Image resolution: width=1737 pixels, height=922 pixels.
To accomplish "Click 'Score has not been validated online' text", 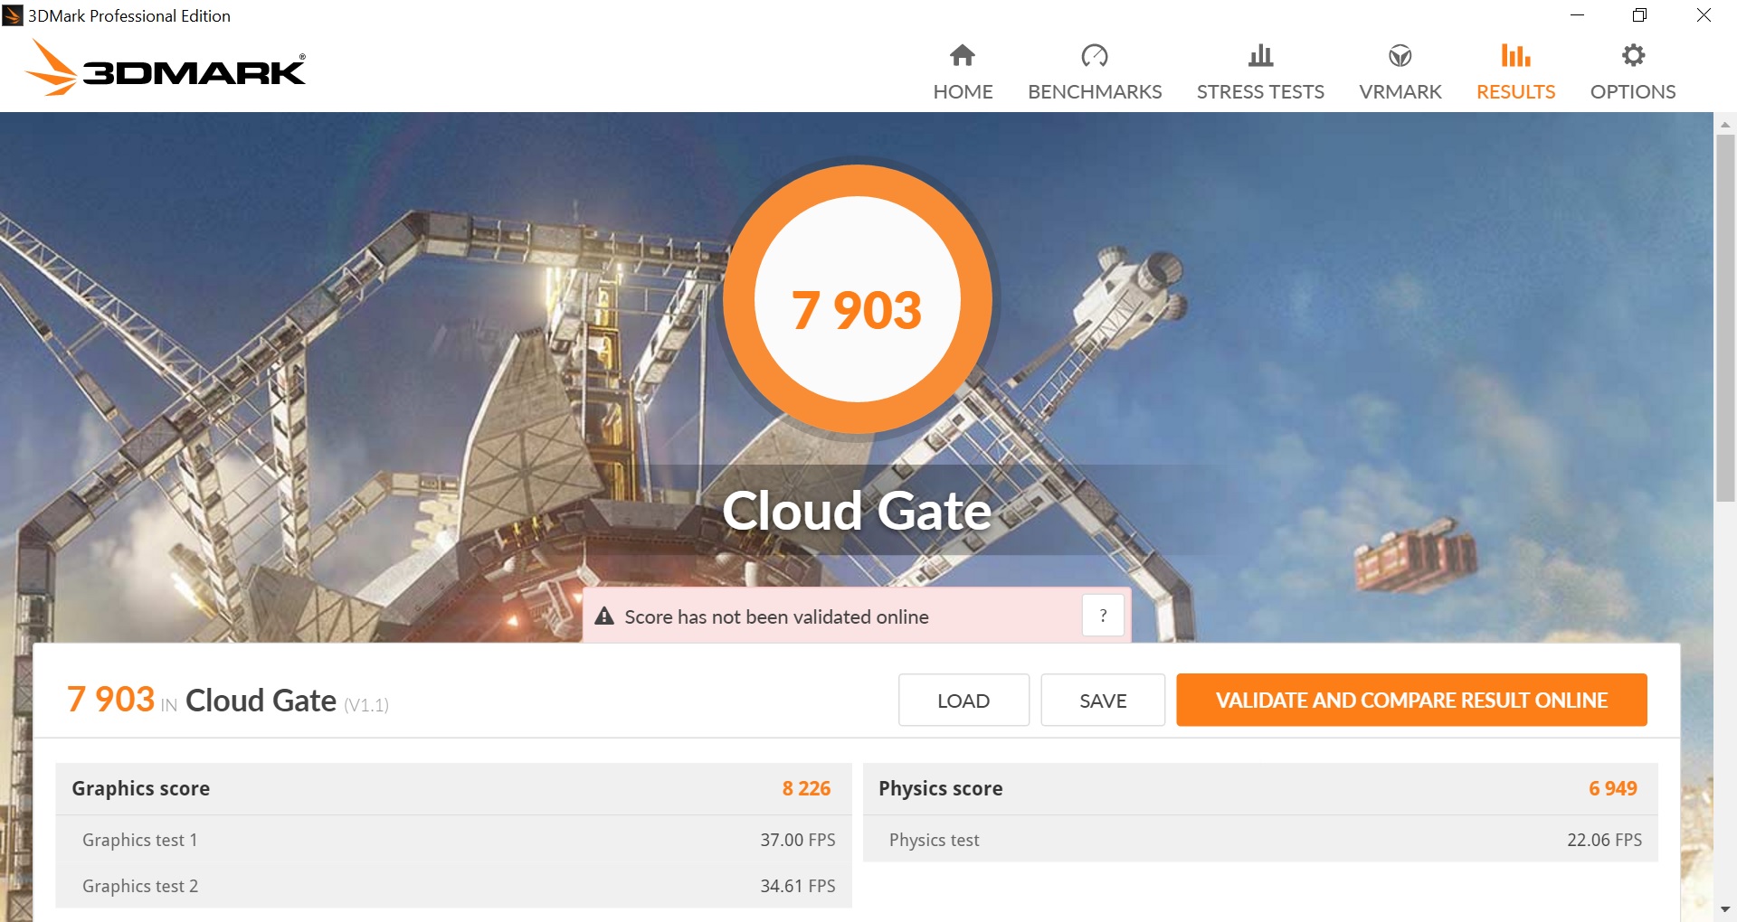I will pyautogui.click(x=776, y=617).
